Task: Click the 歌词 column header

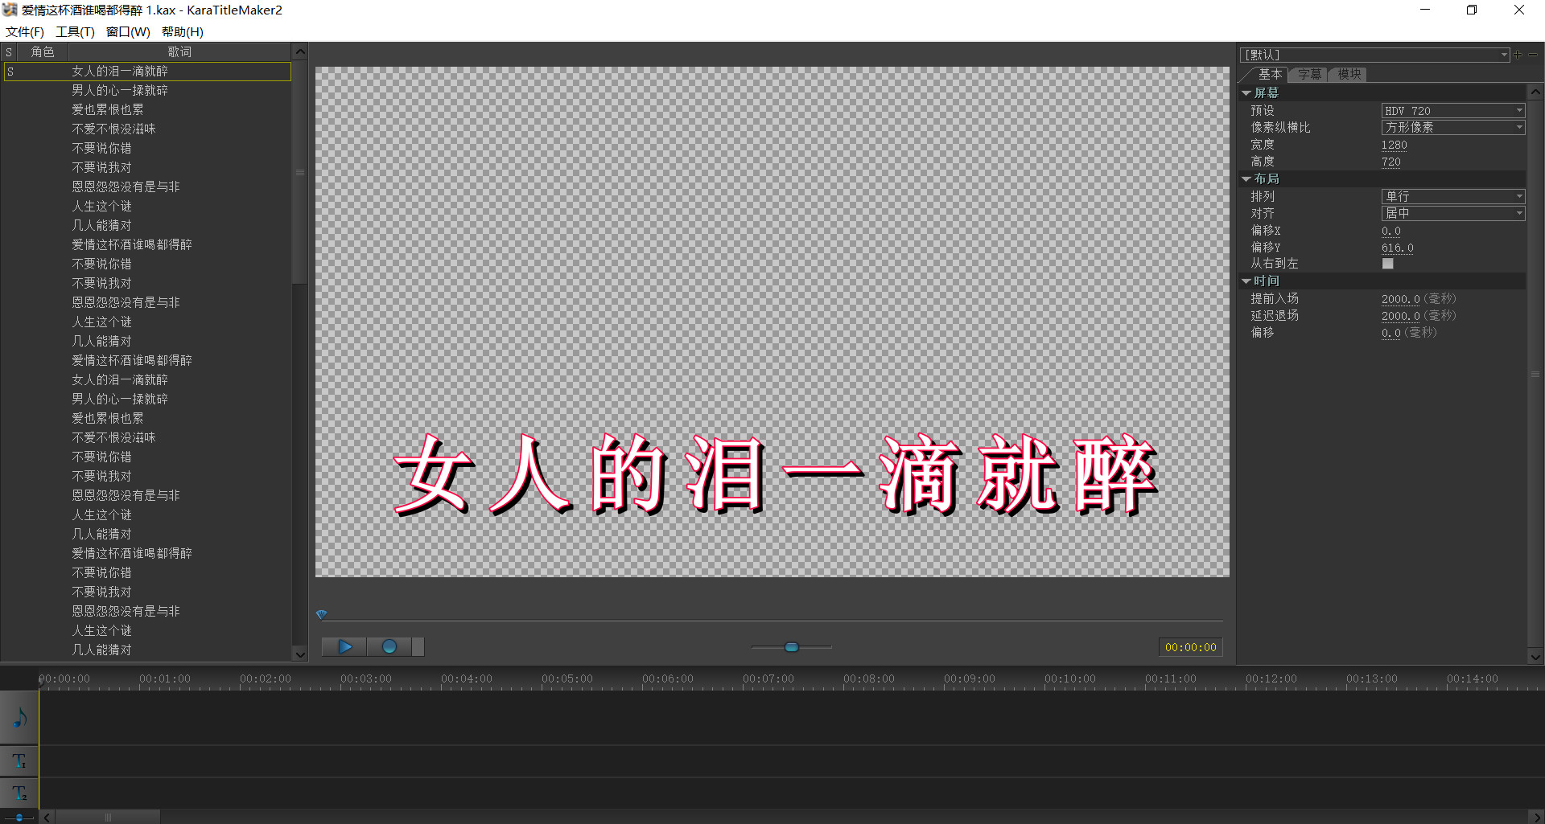Action: [179, 52]
